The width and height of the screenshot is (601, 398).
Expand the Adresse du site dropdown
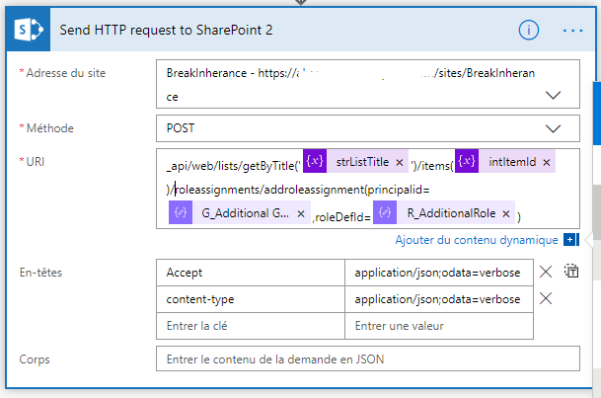click(553, 95)
